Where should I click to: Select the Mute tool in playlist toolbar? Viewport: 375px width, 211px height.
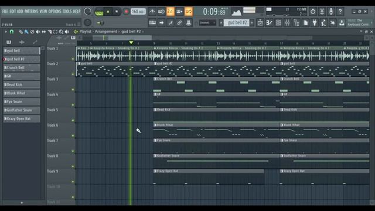pyautogui.click(x=37, y=32)
